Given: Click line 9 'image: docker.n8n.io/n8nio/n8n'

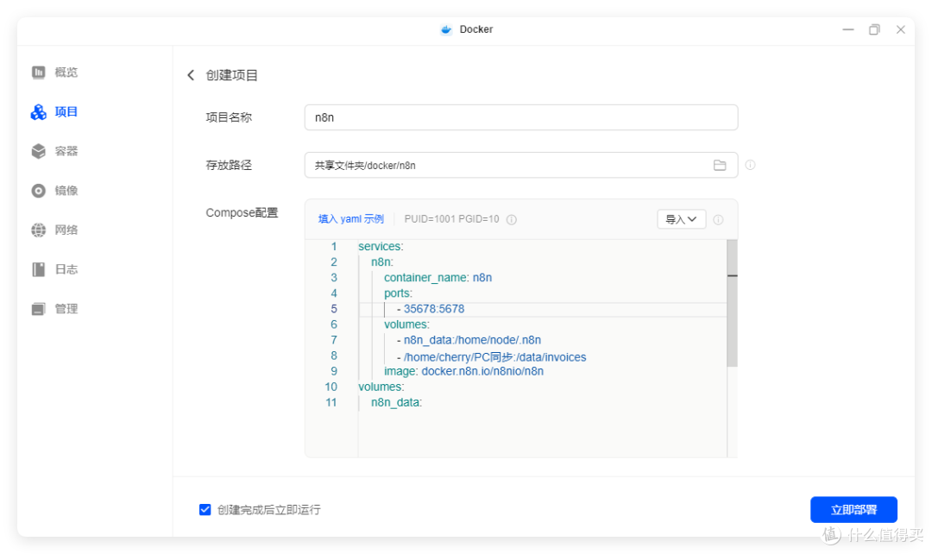Looking at the screenshot, I should [463, 372].
